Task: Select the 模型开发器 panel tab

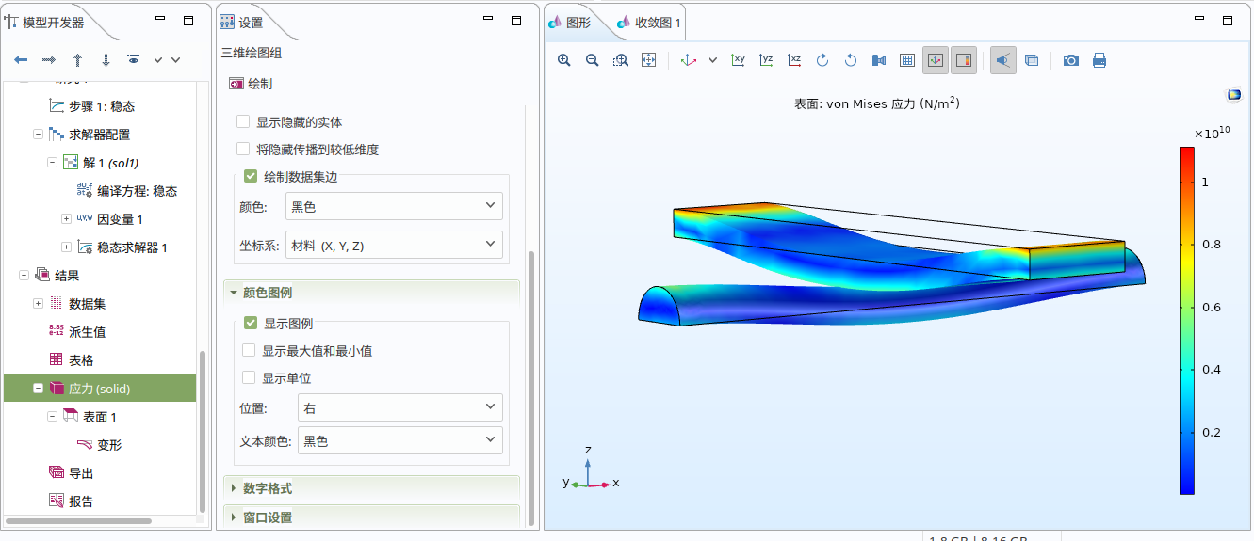Action: pyautogui.click(x=45, y=23)
